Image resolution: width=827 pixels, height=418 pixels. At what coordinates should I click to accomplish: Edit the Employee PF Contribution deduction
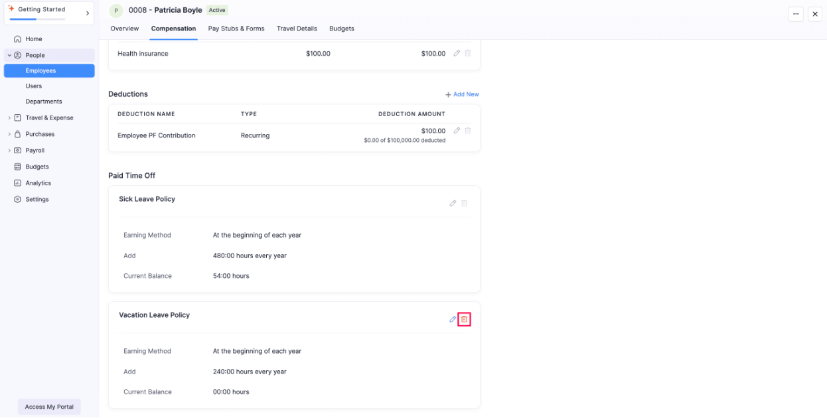457,131
